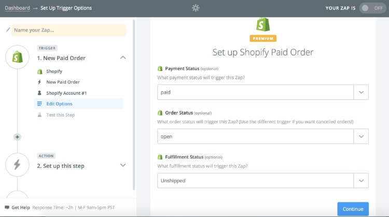Click the pencil icon beside Zap name
This screenshot has height=217, width=389.
7,30
